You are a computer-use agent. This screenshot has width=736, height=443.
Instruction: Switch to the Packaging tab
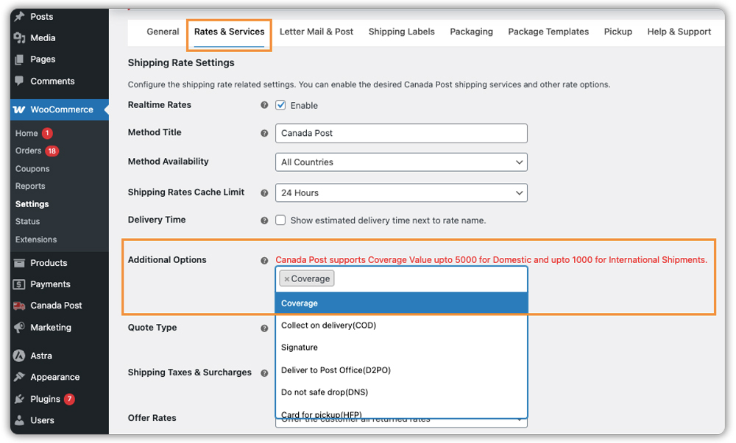[471, 32]
